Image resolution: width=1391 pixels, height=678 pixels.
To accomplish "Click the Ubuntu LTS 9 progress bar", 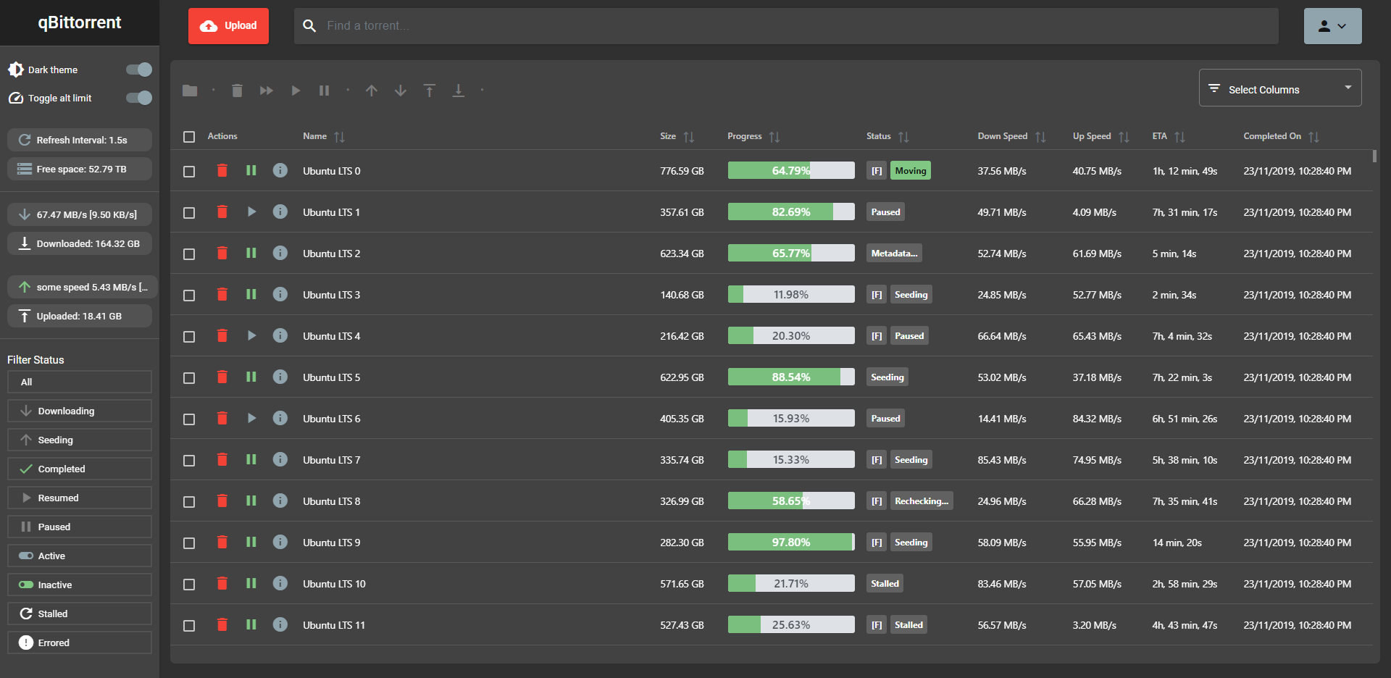I will pos(791,542).
